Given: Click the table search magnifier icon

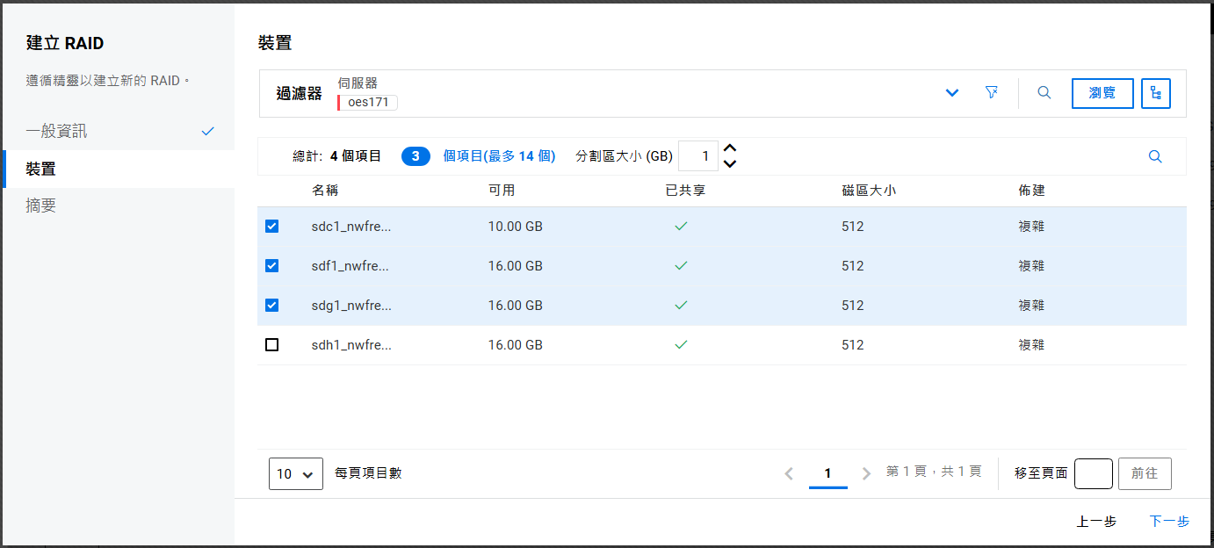Looking at the screenshot, I should [x=1155, y=157].
